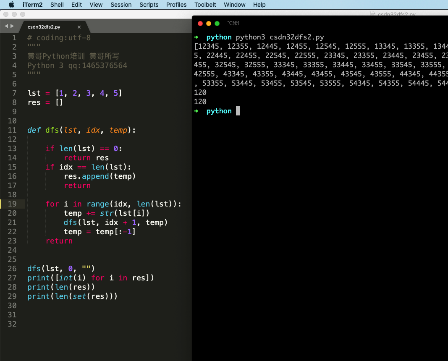Go to next tab with right arrow
The width and height of the screenshot is (448, 361).
(12, 26)
